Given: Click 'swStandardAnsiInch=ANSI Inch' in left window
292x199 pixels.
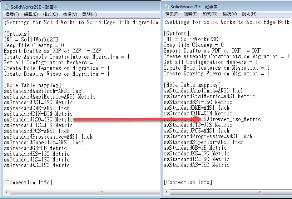Looking at the screenshot, I should (44, 91).
